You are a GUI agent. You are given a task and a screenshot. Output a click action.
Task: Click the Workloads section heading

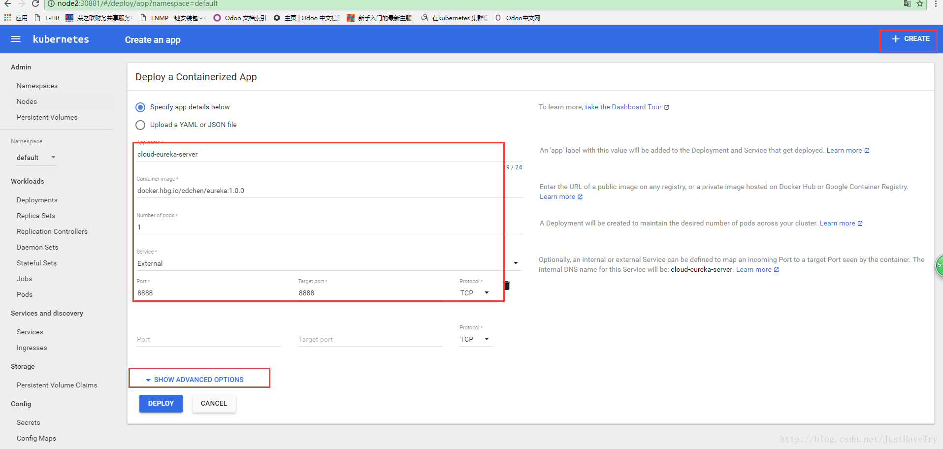[x=28, y=181]
